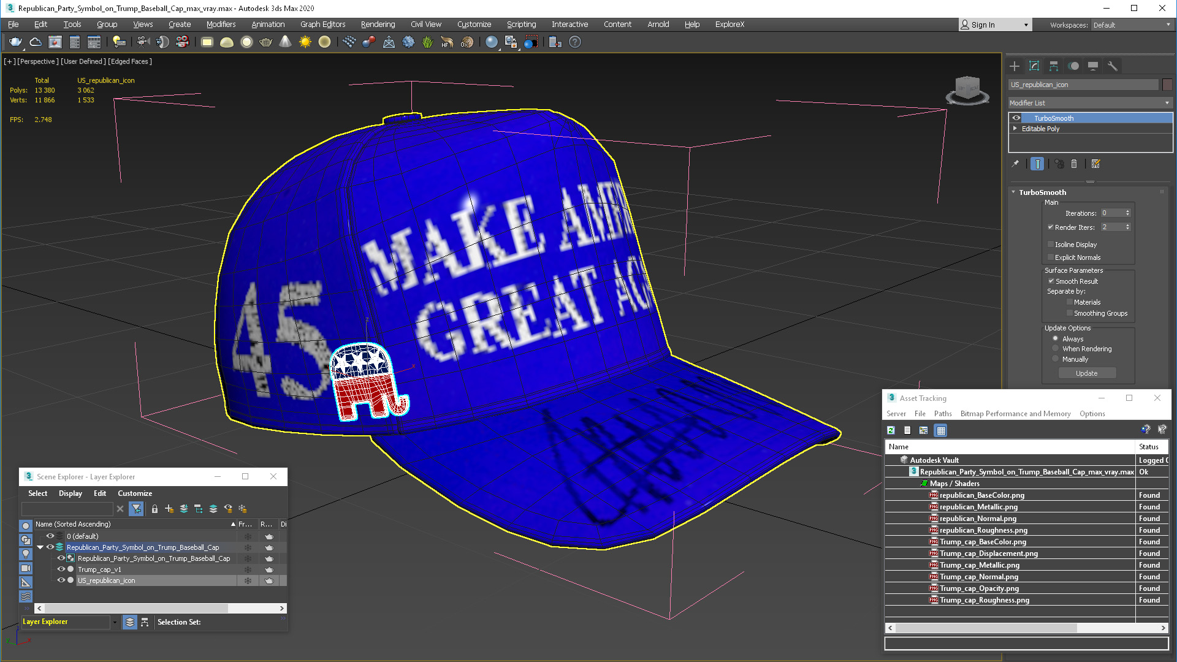The width and height of the screenshot is (1177, 662).
Task: Click the cone shape icon in the toolbar
Action: [286, 42]
